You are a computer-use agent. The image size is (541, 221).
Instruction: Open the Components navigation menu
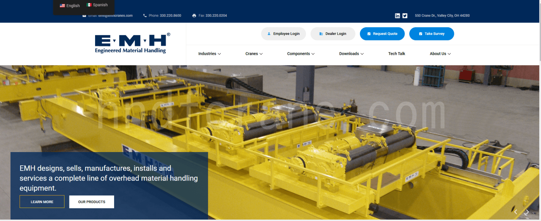[x=300, y=53]
